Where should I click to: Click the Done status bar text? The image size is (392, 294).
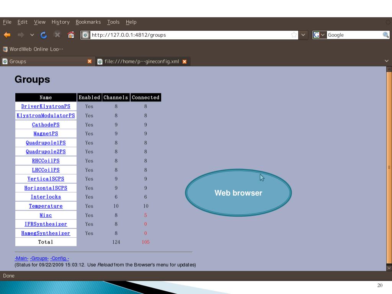9,276
